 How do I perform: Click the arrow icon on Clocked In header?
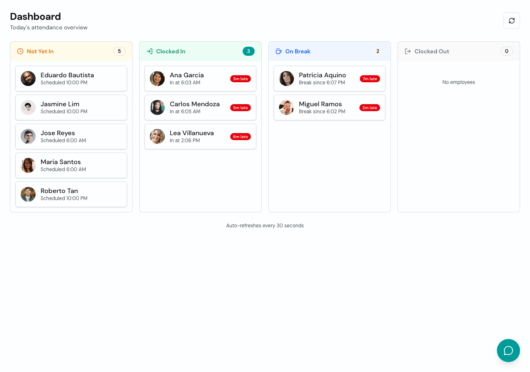click(149, 51)
